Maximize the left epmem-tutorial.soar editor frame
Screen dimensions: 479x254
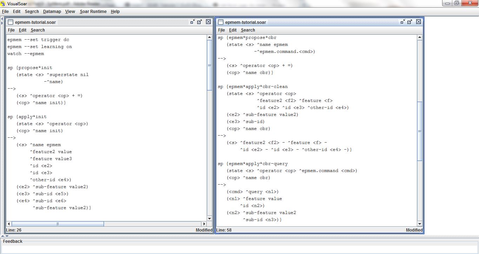pyautogui.click(x=199, y=22)
